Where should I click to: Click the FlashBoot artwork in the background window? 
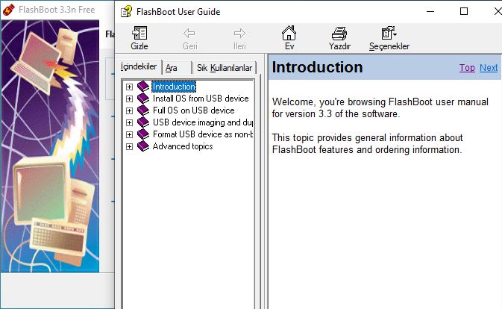pos(50,146)
